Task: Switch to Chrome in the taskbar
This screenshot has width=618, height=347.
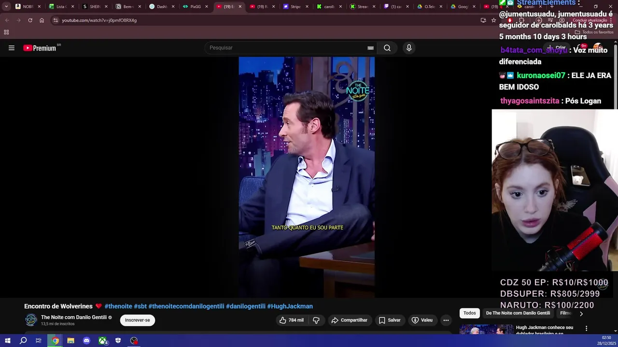Action: click(x=56, y=341)
